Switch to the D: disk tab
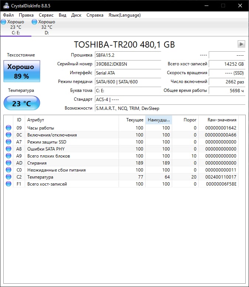This screenshot has width=249, height=287. coord(47,27)
